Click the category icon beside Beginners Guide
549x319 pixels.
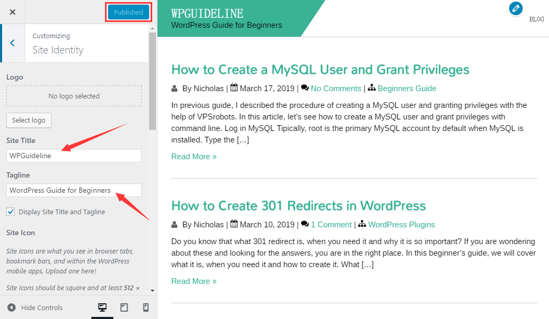pos(372,88)
